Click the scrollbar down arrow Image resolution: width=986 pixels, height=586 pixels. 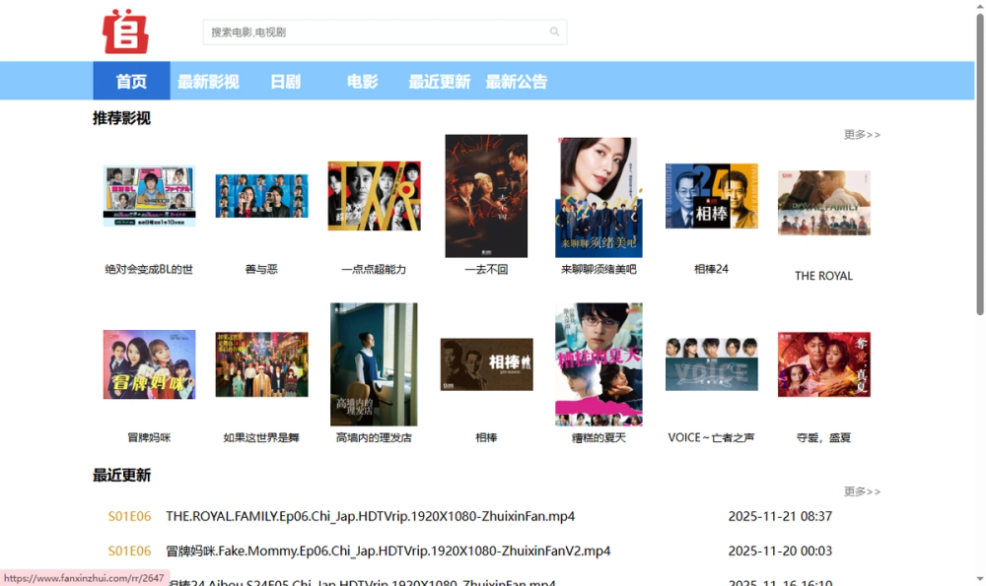(x=980, y=579)
